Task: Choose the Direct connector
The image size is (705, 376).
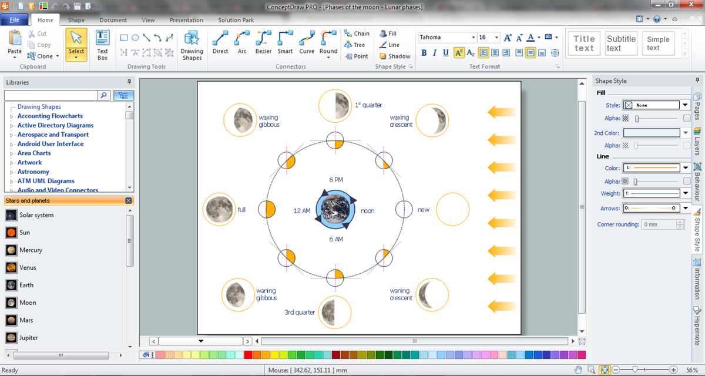Action: pos(220,42)
